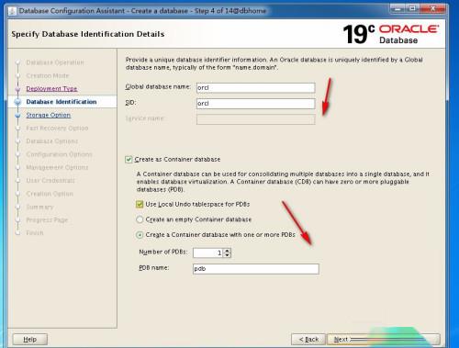Click the Summary step label
The image size is (459, 348).
coord(39,208)
